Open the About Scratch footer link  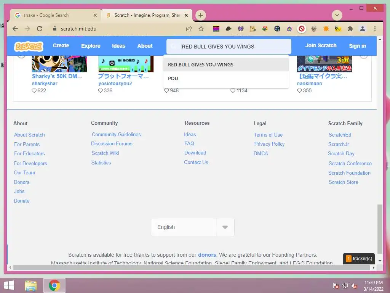point(29,135)
